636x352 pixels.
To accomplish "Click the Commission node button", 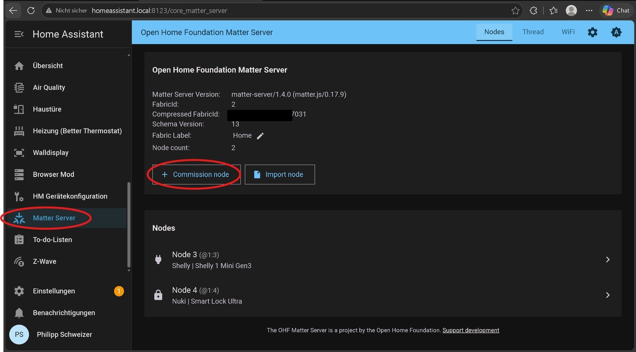I will [x=196, y=175].
